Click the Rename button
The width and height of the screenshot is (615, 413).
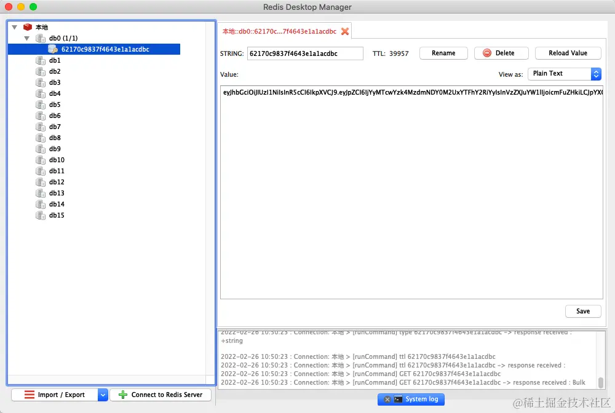coord(443,53)
